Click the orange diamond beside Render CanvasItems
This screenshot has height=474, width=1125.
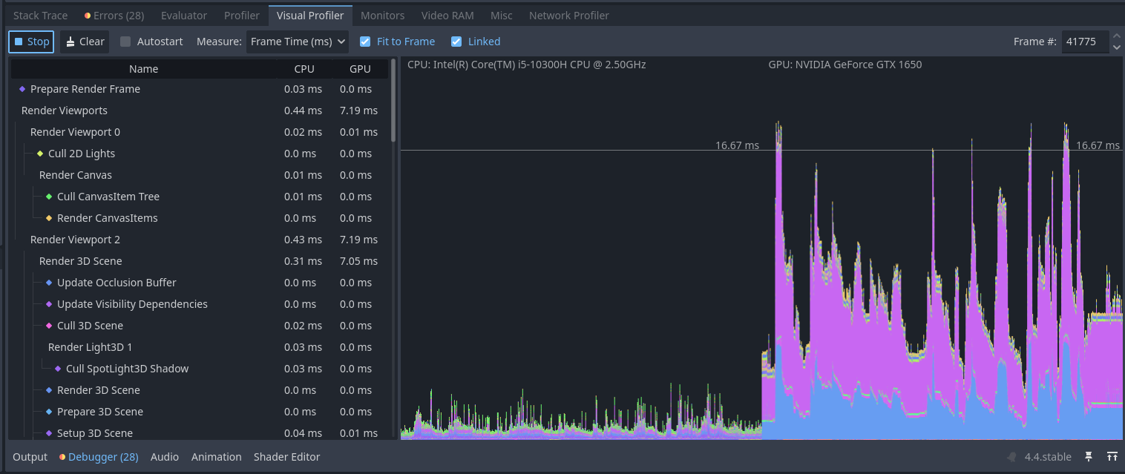49,218
